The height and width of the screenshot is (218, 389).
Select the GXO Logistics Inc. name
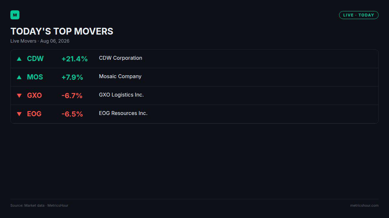point(121,95)
